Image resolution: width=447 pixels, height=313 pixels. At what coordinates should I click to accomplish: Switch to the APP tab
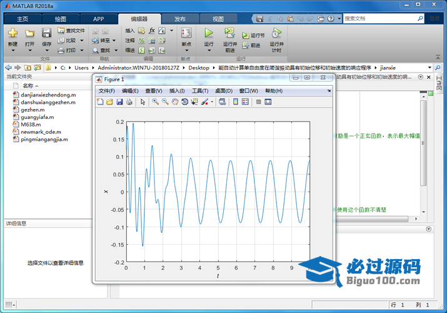tap(98, 19)
